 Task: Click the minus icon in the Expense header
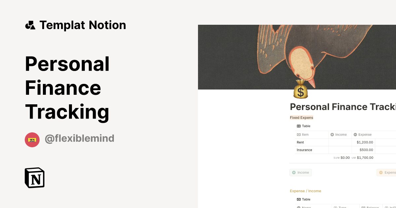(x=355, y=134)
